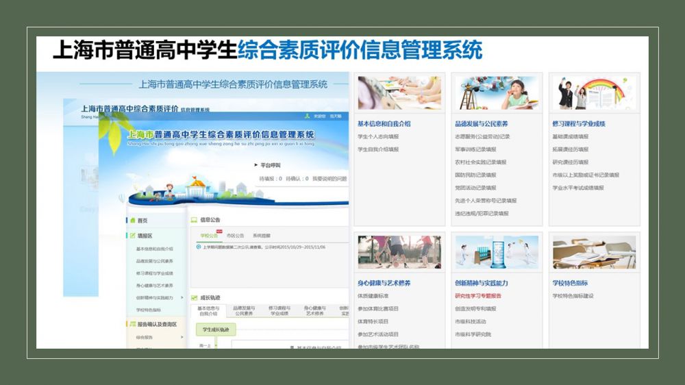Expand the 综合报告 sidebar submenu arrow
This screenshot has width=685, height=385.
pyautogui.click(x=182, y=337)
